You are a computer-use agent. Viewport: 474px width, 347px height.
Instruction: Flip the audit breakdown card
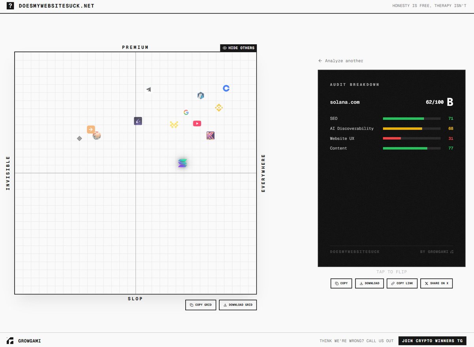click(x=391, y=168)
